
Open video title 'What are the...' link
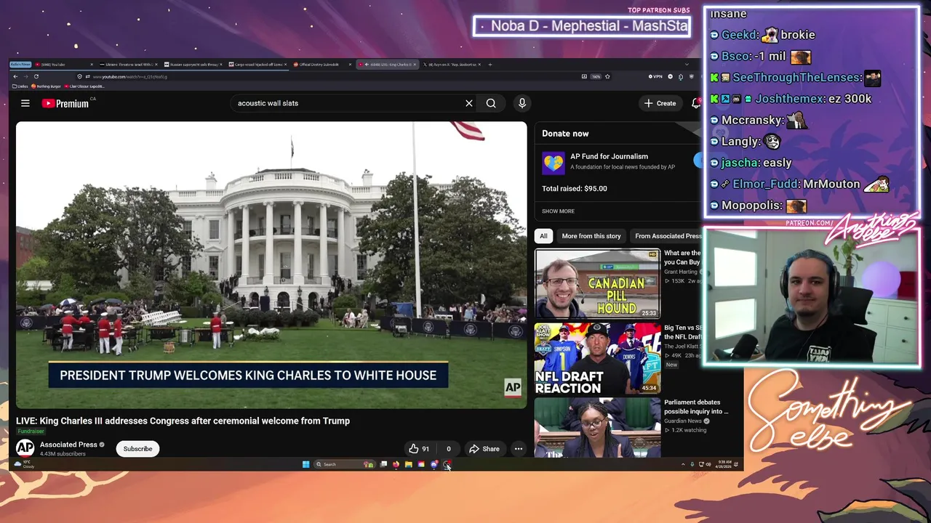point(682,257)
